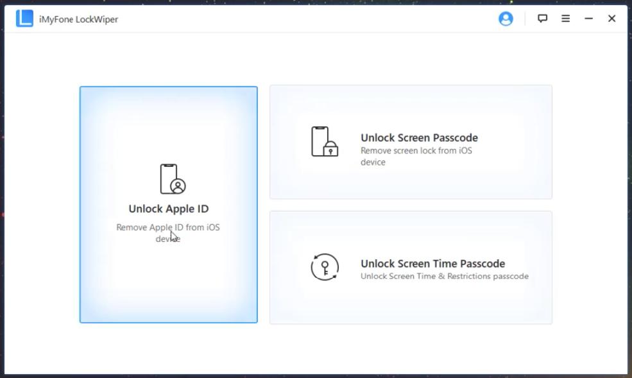Screen dimensions: 632x378
Task: Minimize the LockWiper window
Action: pyautogui.click(x=588, y=19)
